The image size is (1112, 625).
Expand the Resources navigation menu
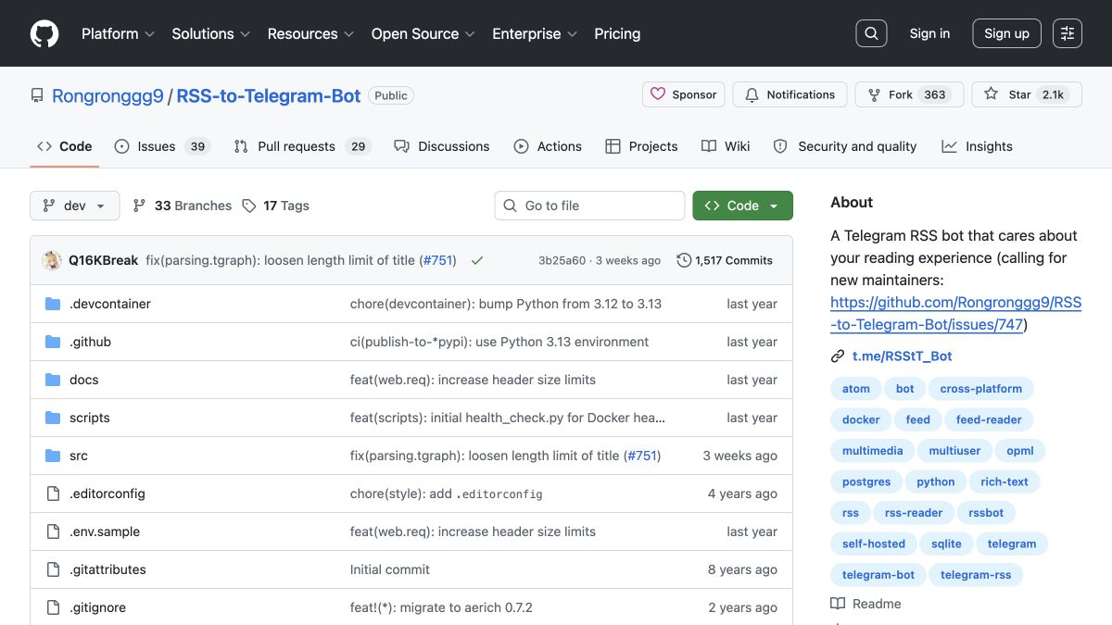point(310,33)
